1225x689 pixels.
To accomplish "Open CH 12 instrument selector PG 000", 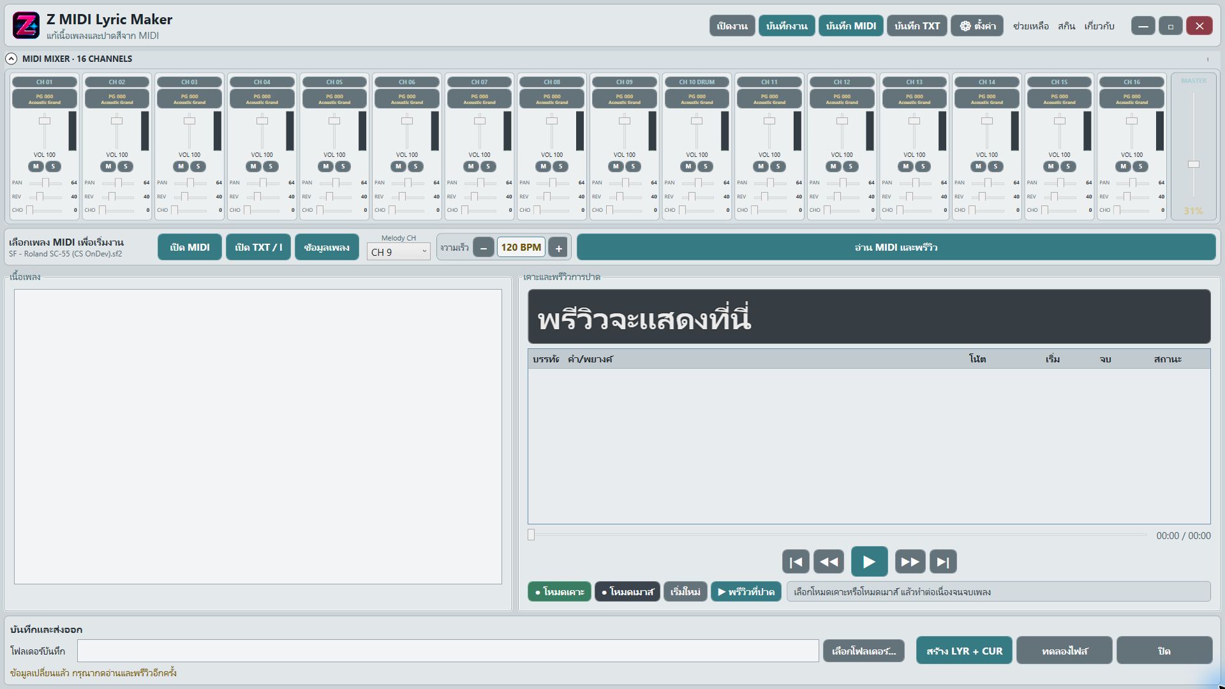I will point(842,99).
